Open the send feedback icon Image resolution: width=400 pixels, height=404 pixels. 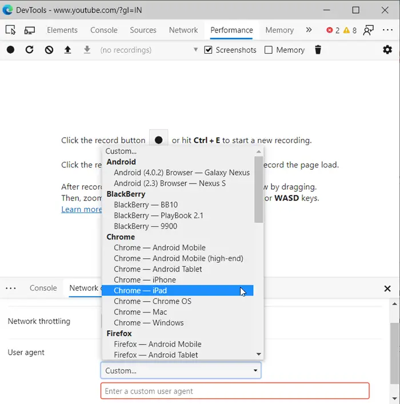(x=369, y=30)
